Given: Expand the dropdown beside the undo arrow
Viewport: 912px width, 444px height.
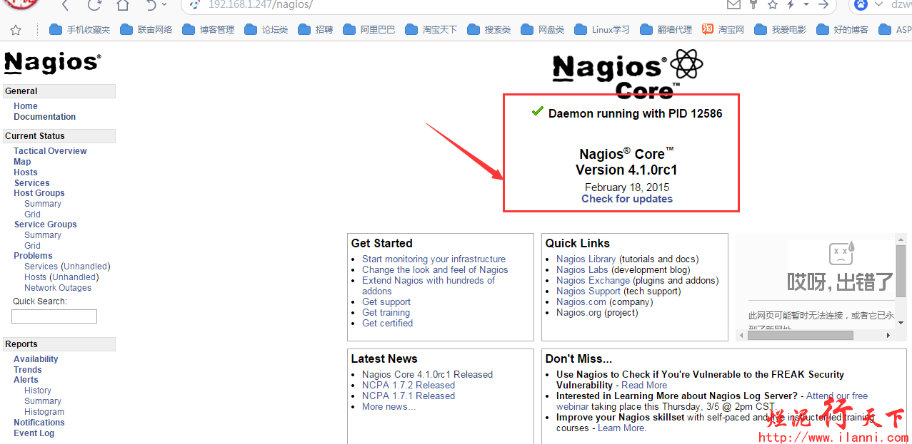Looking at the screenshot, I should pos(165,4).
